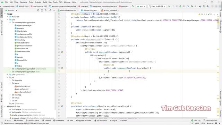Click the MainActivity breadcrumb
Screen dimensions: 222x125
tap(22, 6)
